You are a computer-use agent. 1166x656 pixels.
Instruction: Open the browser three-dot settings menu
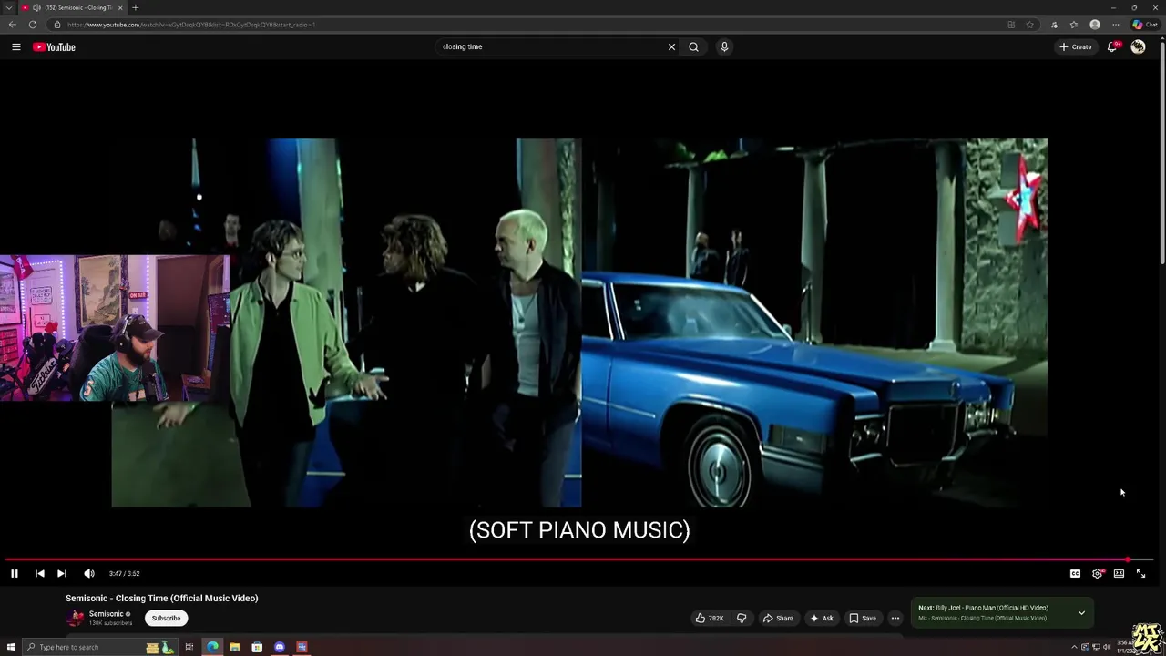pyautogui.click(x=1116, y=25)
